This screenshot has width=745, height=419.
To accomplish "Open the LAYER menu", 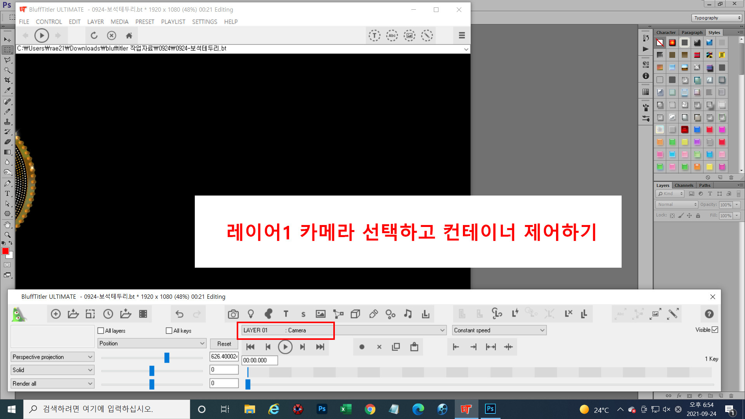I will pyautogui.click(x=95, y=22).
